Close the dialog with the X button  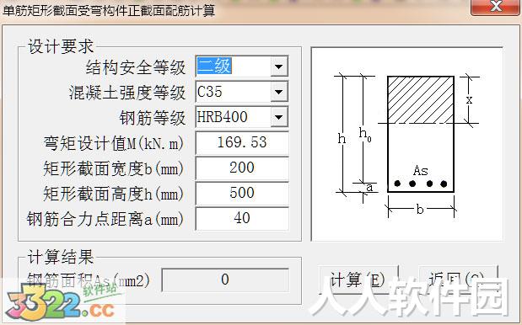tap(496, 7)
